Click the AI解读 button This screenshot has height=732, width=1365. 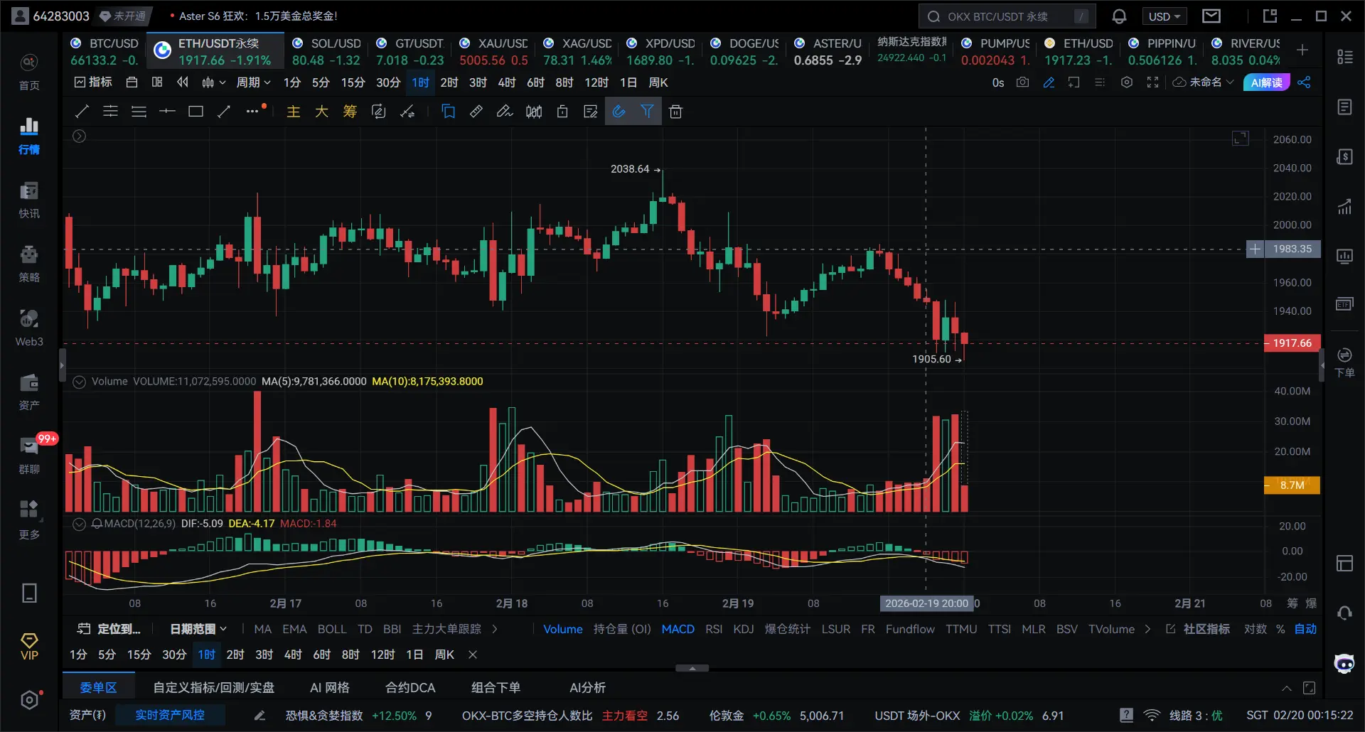pyautogui.click(x=1266, y=82)
